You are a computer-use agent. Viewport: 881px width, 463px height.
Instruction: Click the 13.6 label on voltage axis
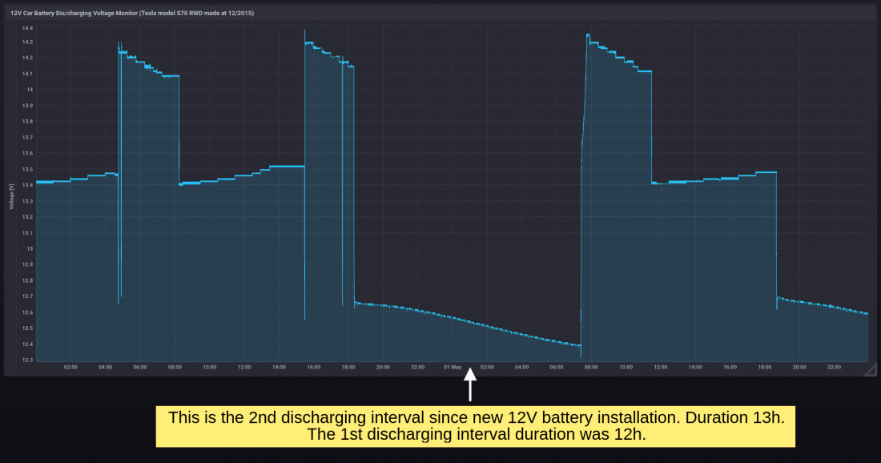(27, 153)
